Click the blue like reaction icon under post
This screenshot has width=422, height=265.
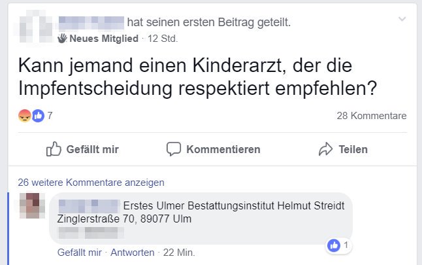point(37,116)
